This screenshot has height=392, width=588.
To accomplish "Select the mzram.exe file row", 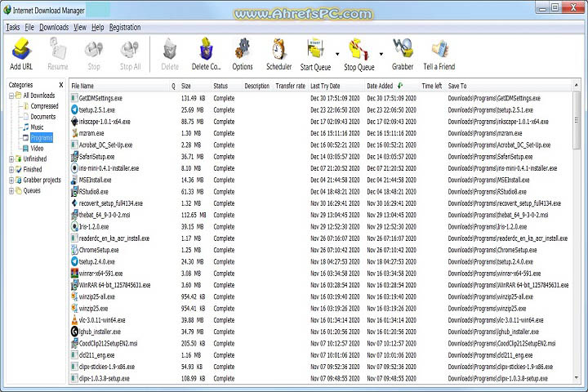I will pyautogui.click(x=320, y=133).
